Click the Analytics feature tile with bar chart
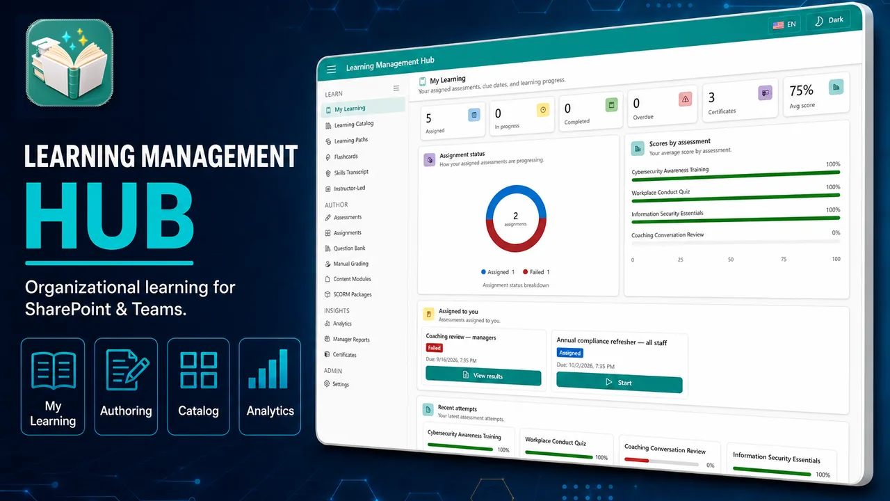Screen dimensions: 890x501 coord(270,386)
